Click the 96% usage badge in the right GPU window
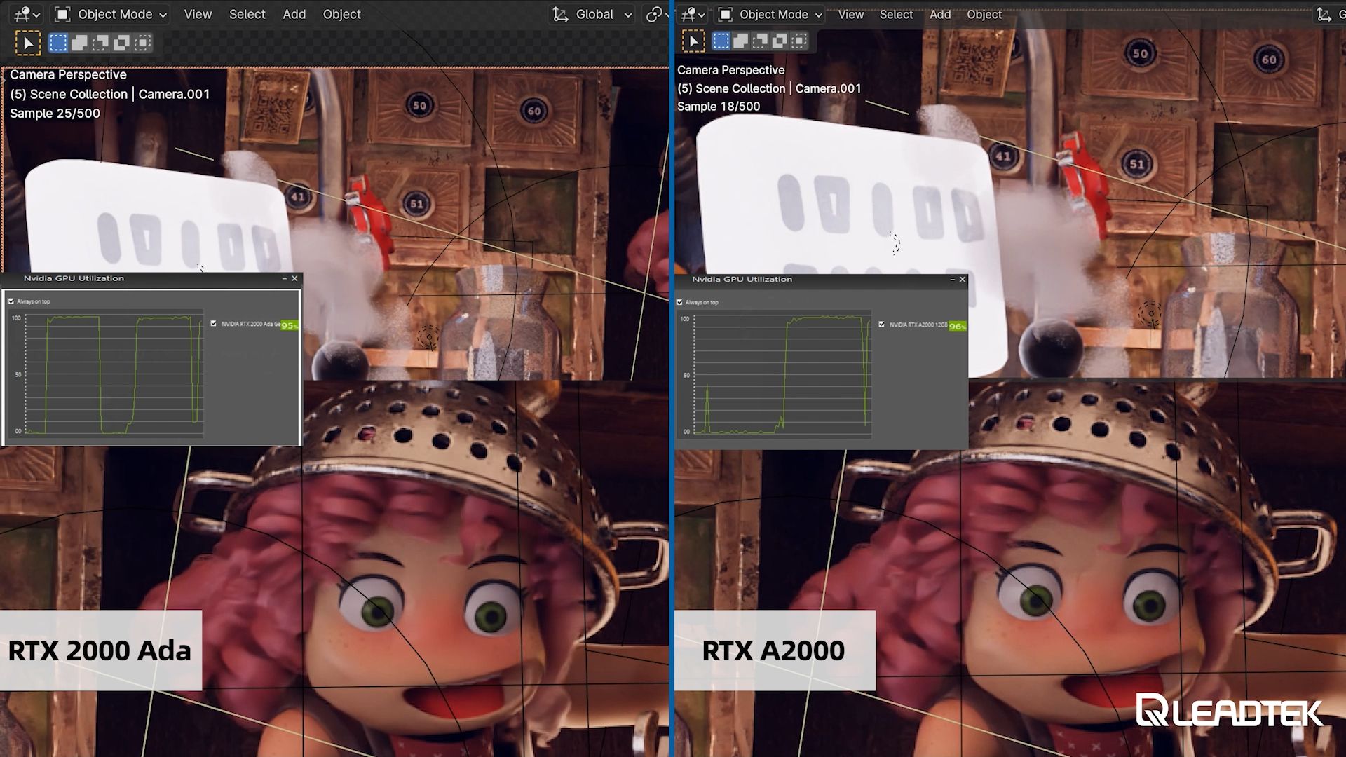Image resolution: width=1346 pixels, height=757 pixels. 958,326
